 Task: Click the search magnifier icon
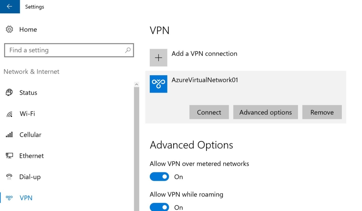(128, 50)
